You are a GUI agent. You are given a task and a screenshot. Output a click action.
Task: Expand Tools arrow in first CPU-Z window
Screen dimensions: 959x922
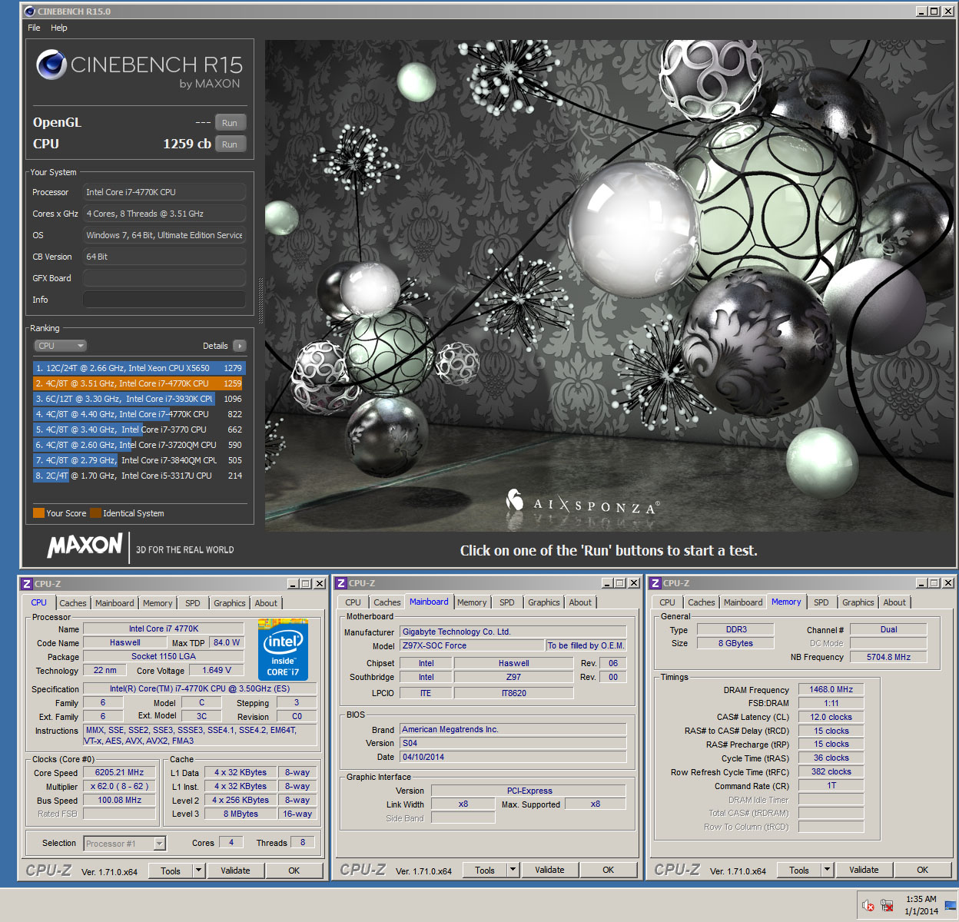[198, 871]
